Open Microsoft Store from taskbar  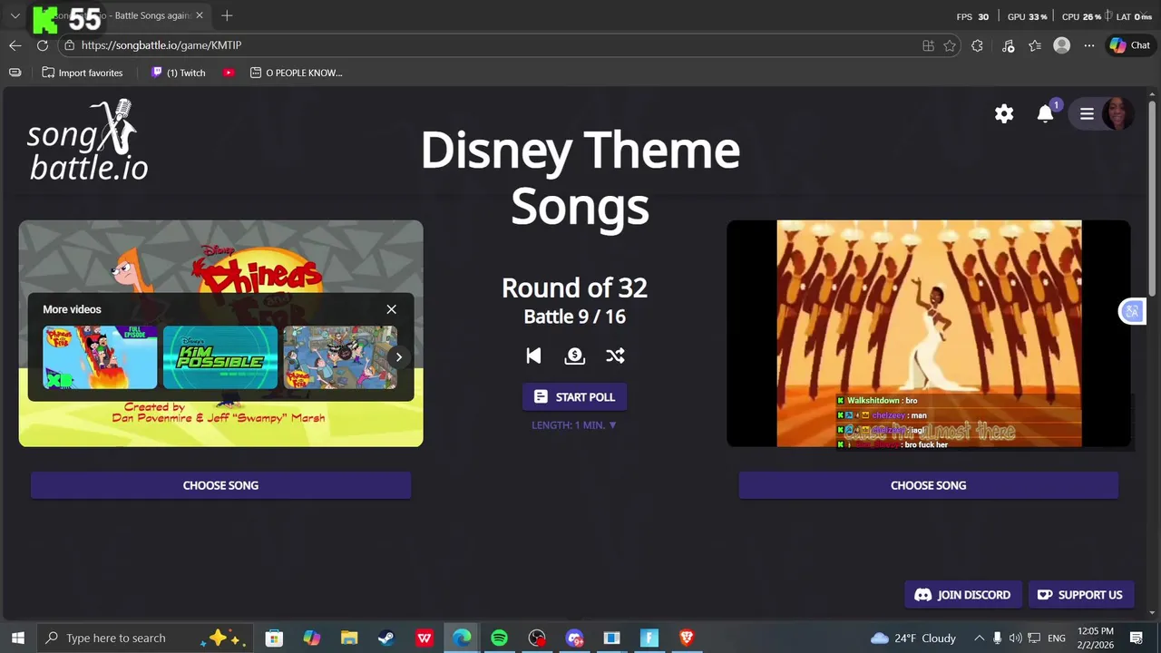coord(274,638)
